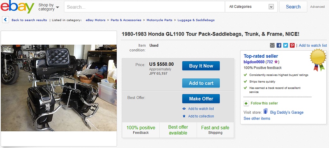
Task: Open Motorcycle Parts breadcrumb category
Action: tap(159, 20)
